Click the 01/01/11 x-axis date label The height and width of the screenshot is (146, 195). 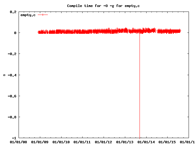pos(83,142)
